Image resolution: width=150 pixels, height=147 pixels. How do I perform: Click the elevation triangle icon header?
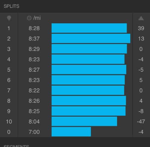point(141,18)
